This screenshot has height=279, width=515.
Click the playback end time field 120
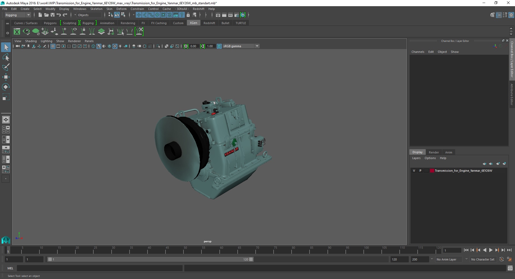(x=399, y=259)
